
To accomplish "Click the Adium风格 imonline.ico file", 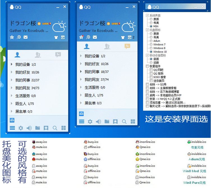I will (145, 154).
